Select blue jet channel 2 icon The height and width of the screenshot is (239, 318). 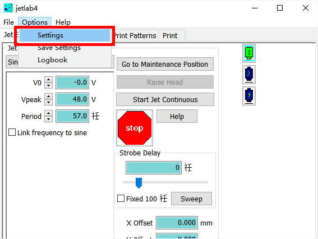249,75
